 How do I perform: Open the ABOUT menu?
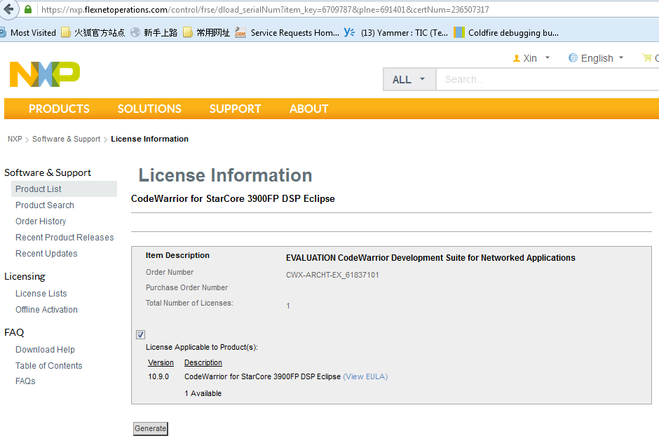(309, 109)
